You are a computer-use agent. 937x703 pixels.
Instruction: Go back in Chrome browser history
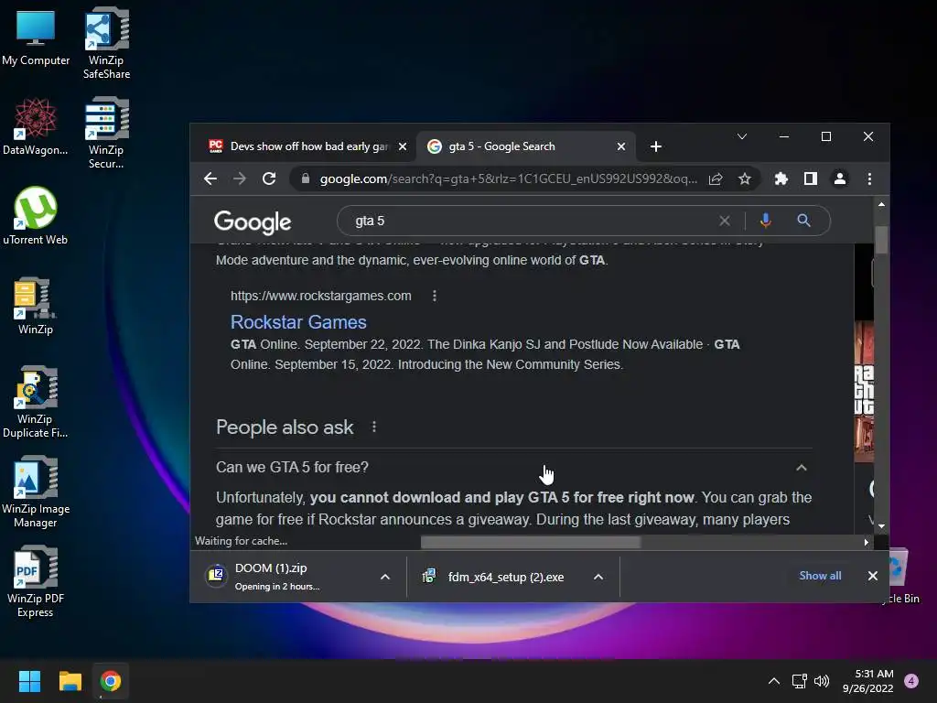pyautogui.click(x=210, y=178)
